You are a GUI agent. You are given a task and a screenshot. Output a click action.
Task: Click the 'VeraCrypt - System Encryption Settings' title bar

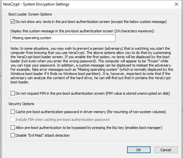[36, 4]
